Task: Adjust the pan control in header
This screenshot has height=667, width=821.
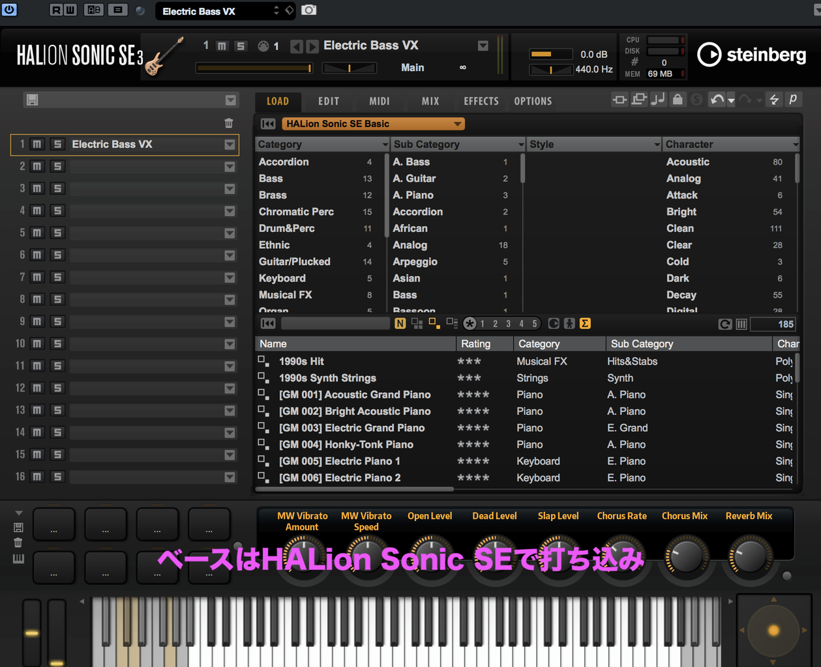Action: [x=350, y=68]
